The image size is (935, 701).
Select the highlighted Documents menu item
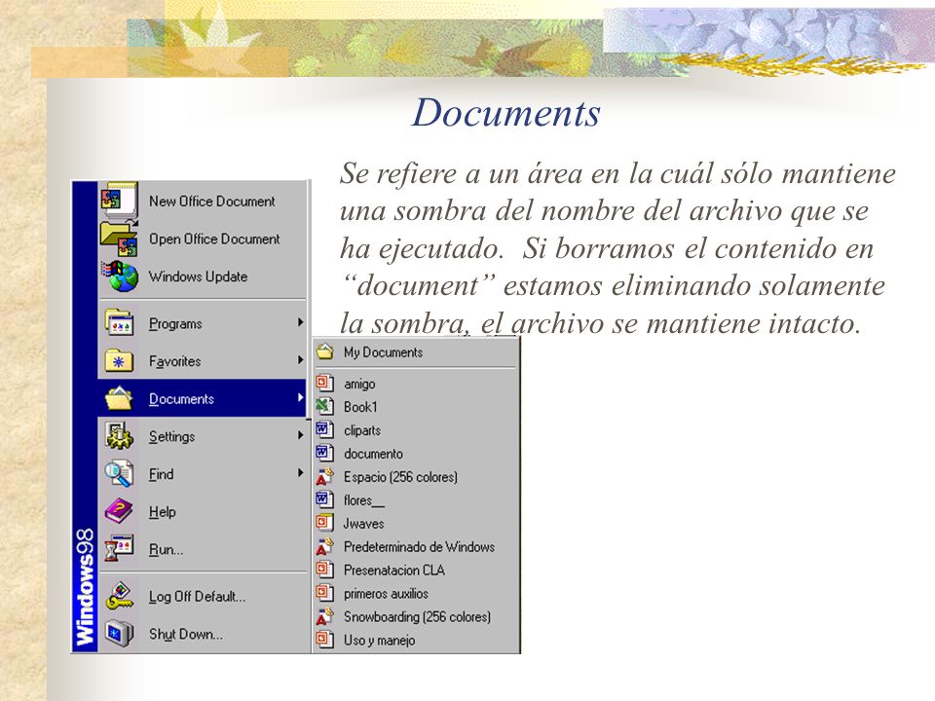coord(203,398)
